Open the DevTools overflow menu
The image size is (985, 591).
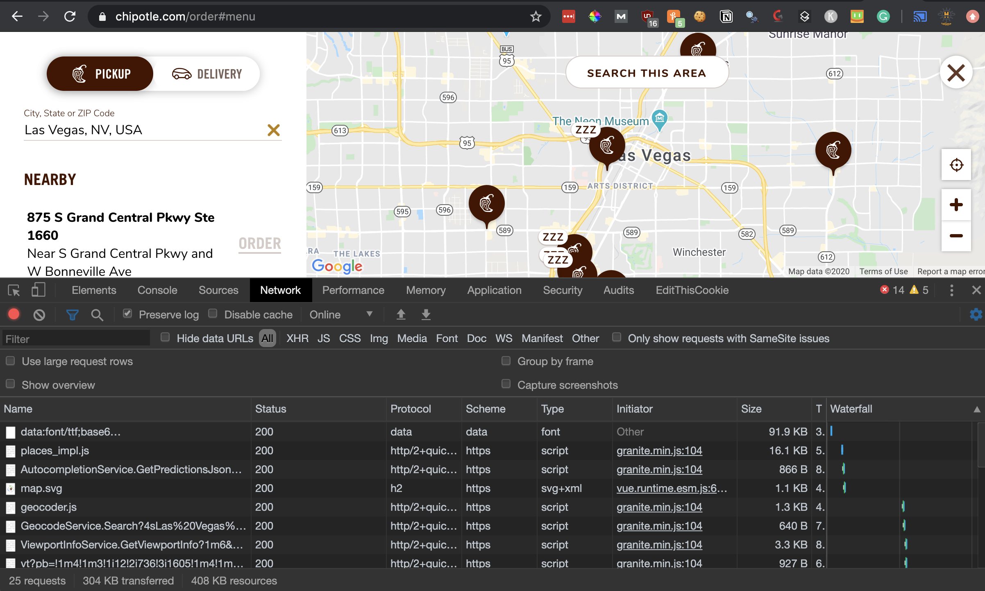tap(951, 290)
